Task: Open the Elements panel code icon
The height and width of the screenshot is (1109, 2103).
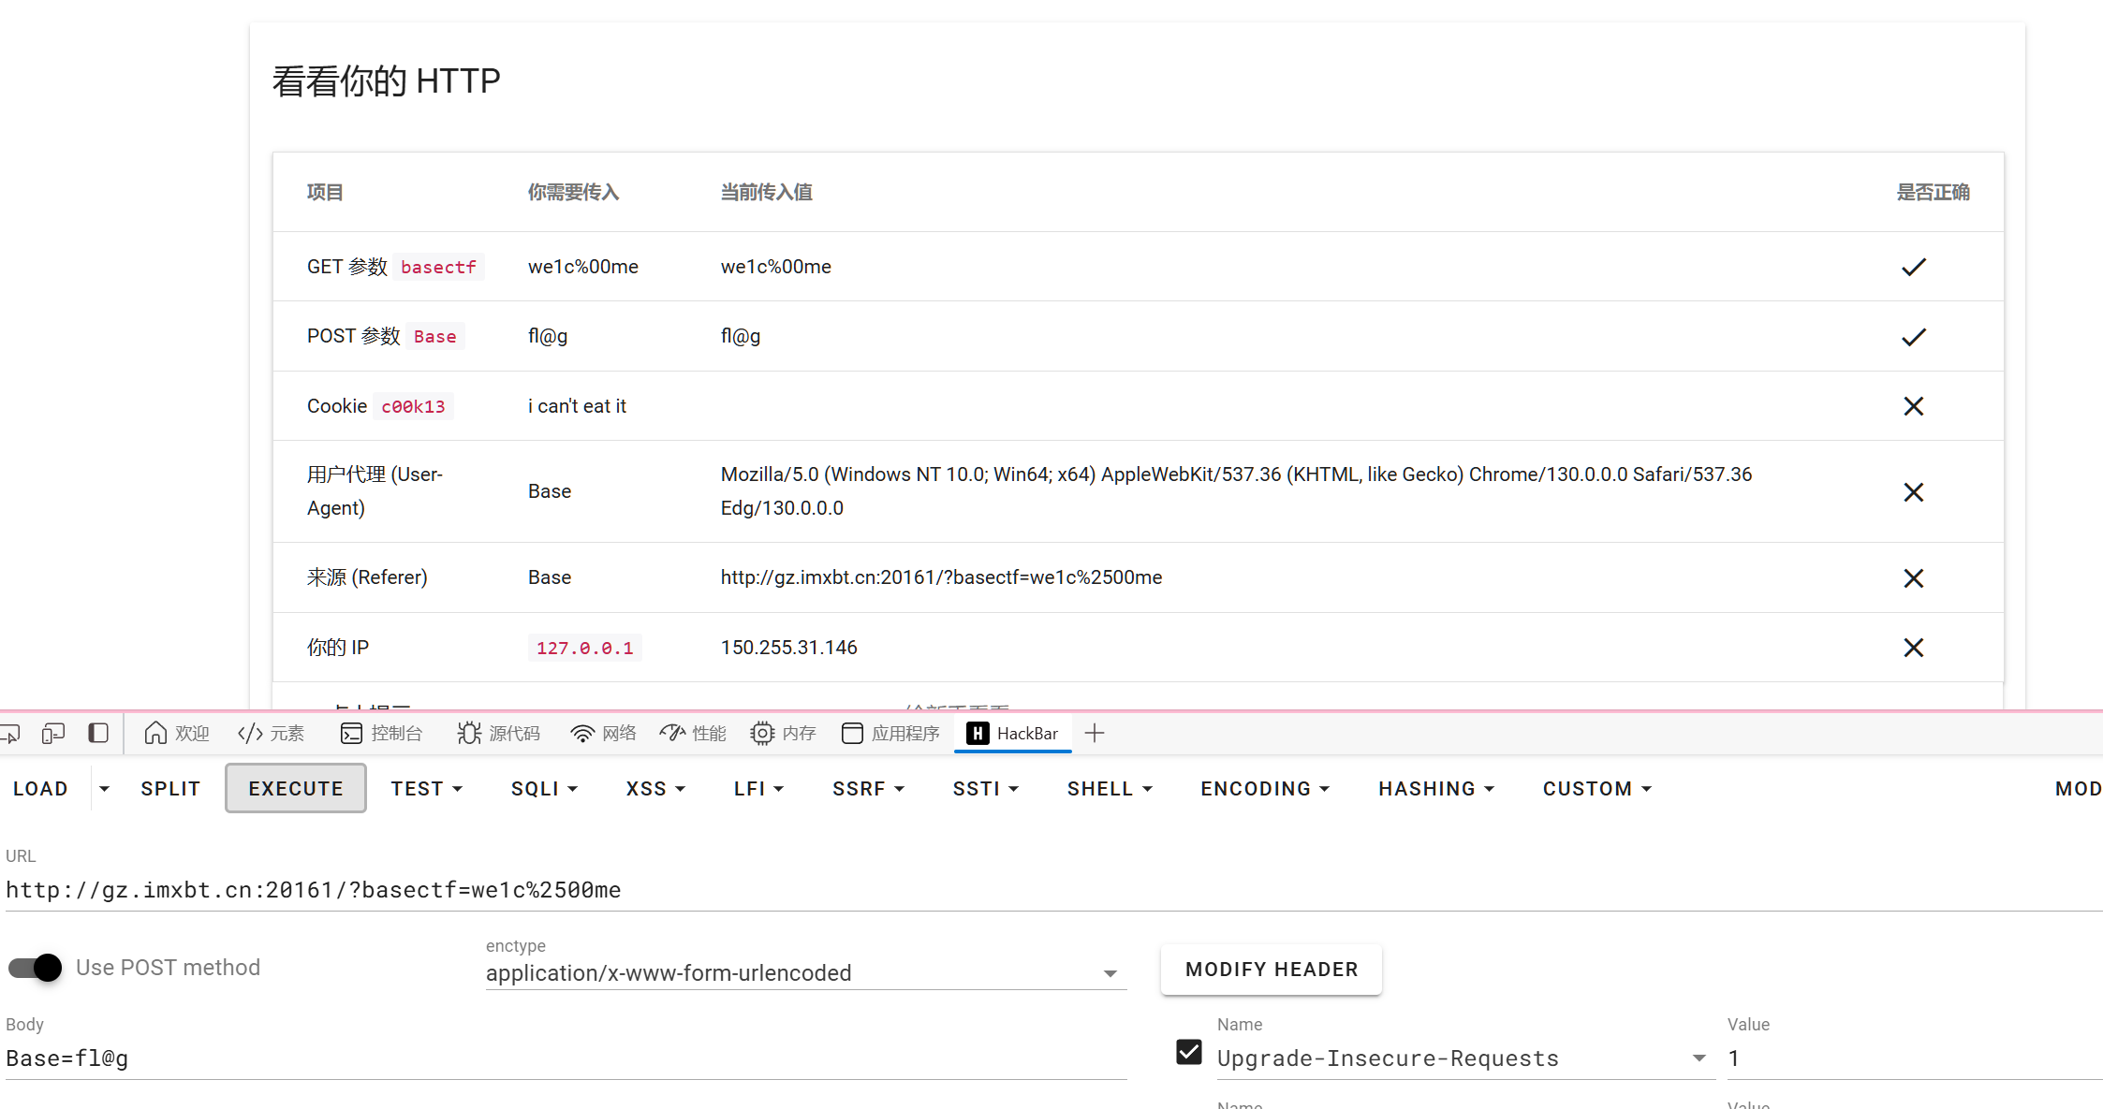Action: (x=250, y=733)
